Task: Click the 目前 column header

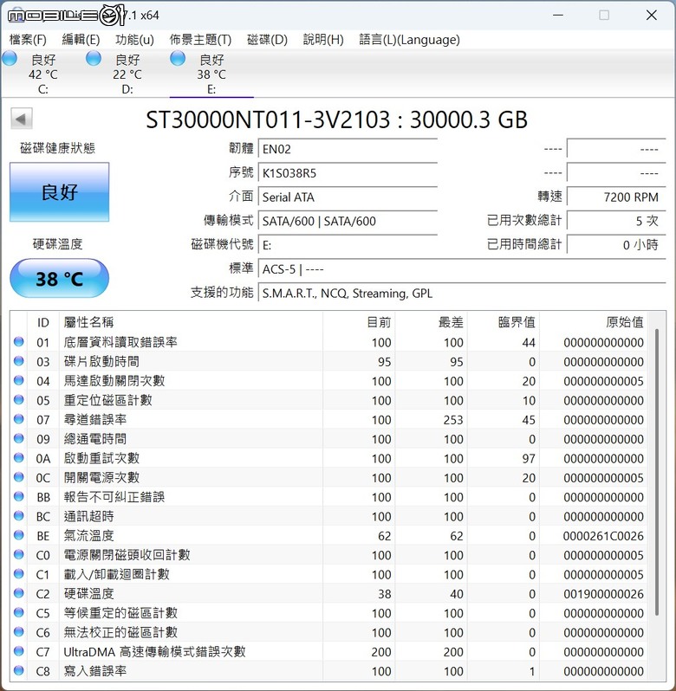Action: [359, 323]
